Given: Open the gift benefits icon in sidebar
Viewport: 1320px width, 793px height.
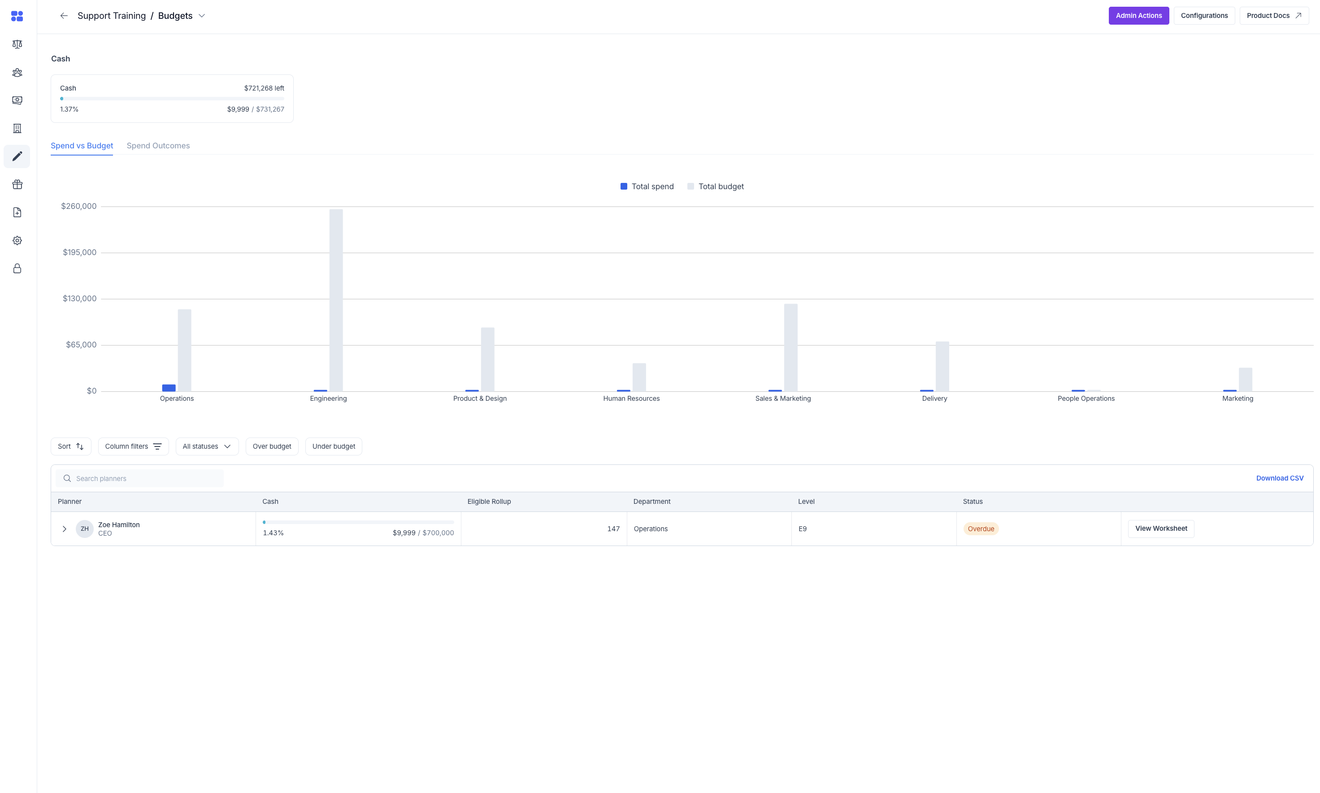Looking at the screenshot, I should (17, 184).
